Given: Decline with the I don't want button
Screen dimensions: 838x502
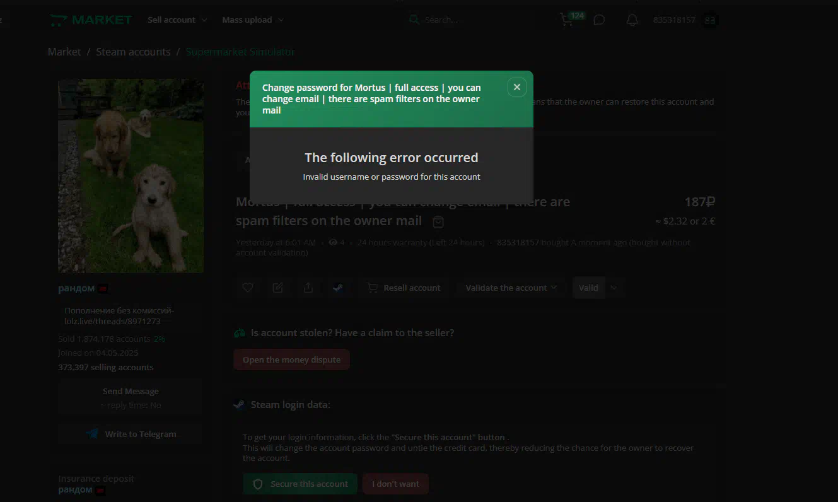Looking at the screenshot, I should point(395,484).
